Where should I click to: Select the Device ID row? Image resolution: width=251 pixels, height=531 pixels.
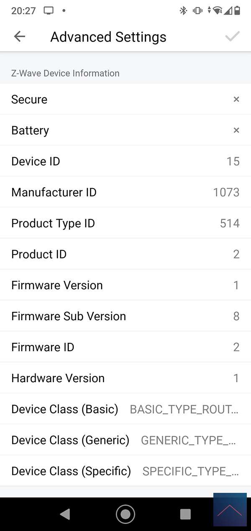125,161
